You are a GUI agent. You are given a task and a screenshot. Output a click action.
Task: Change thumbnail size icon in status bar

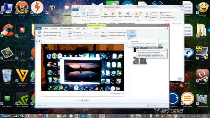point(148,106)
